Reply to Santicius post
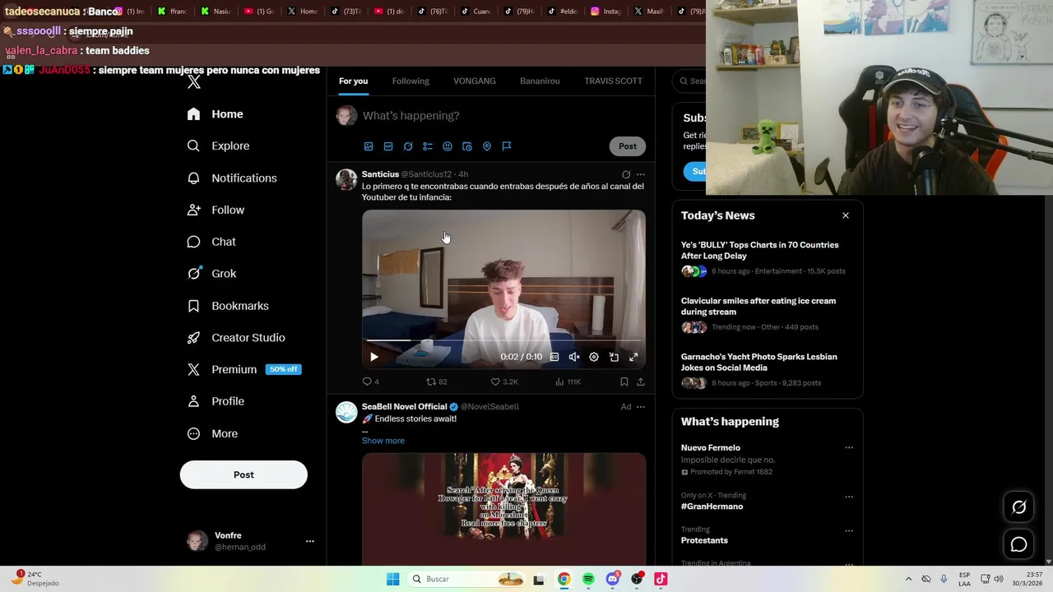This screenshot has width=1053, height=592. click(371, 382)
